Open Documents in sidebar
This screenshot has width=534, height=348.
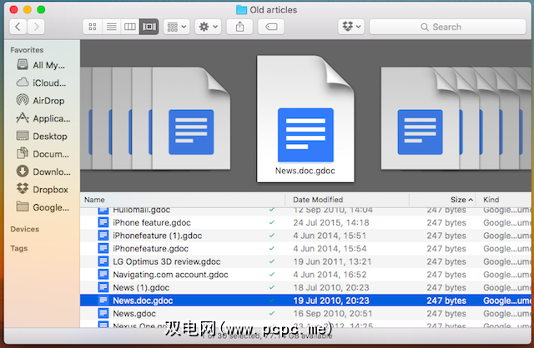41,154
